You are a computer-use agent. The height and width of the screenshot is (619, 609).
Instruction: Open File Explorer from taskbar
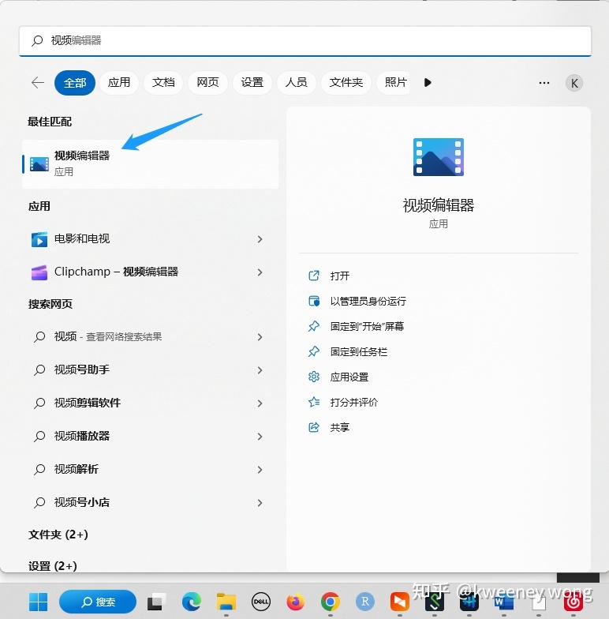tap(226, 602)
